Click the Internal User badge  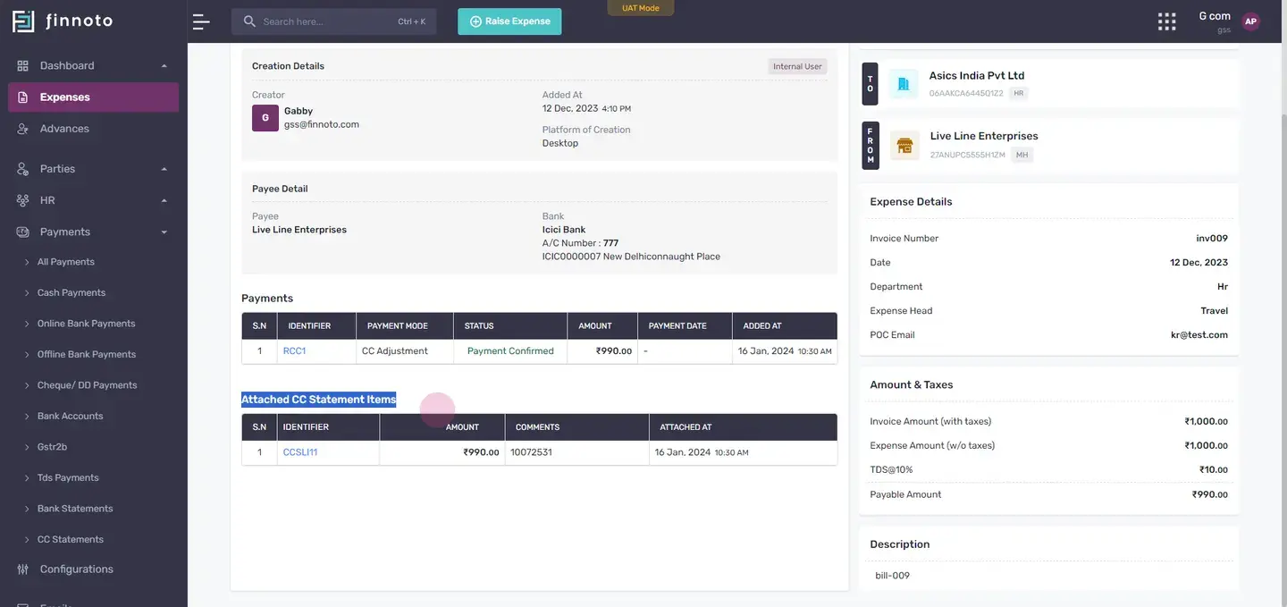[x=797, y=66]
